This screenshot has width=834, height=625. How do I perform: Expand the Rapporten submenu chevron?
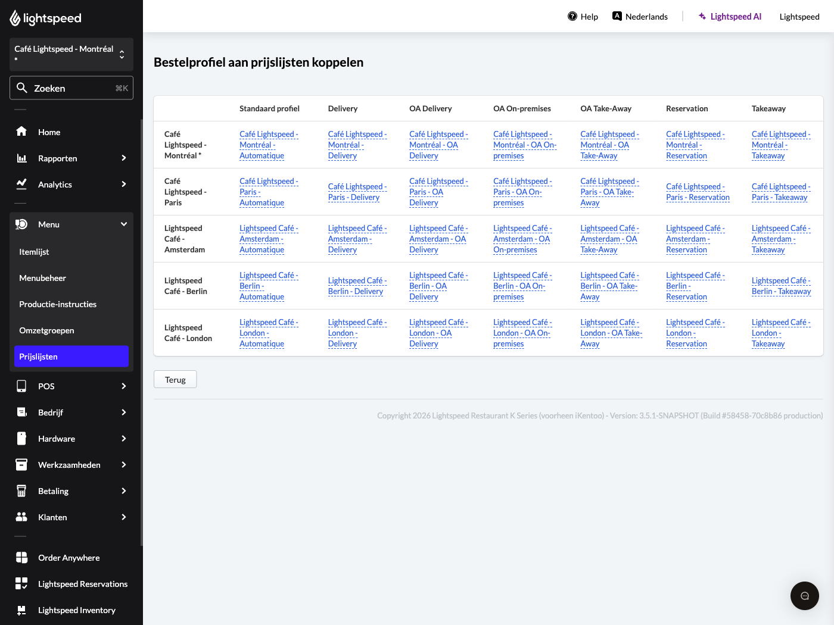(x=124, y=158)
